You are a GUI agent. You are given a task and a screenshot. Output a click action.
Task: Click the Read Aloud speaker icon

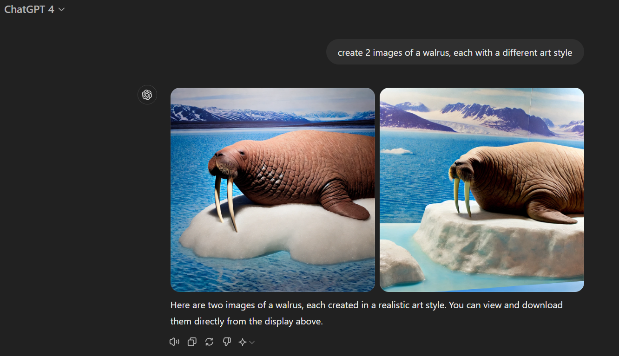pyautogui.click(x=174, y=342)
